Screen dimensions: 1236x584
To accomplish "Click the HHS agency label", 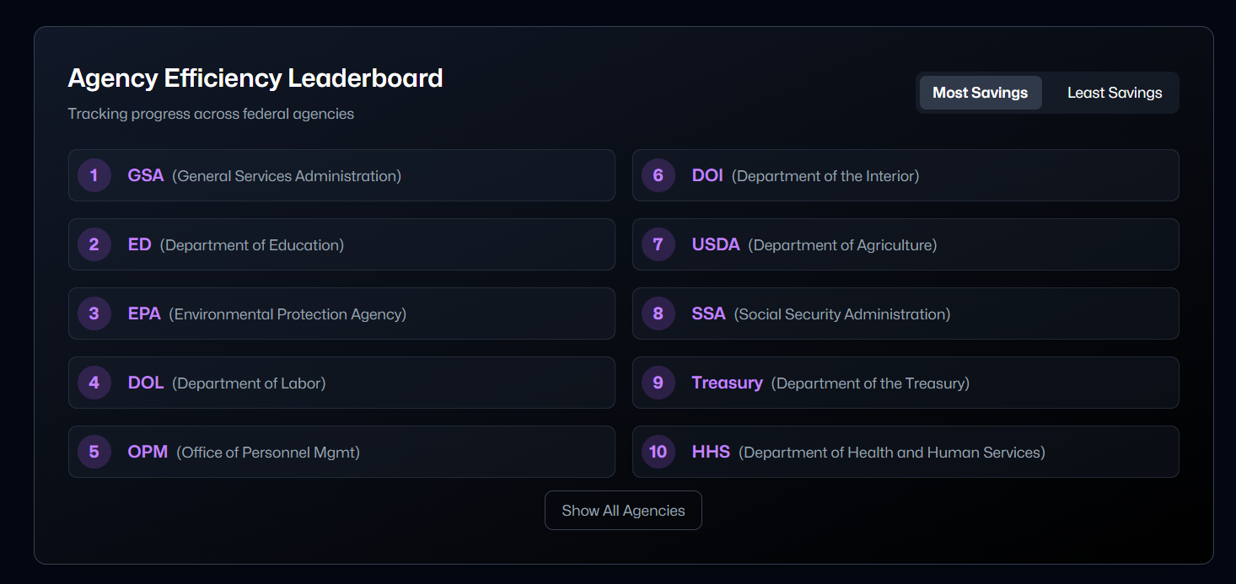I will tap(711, 452).
